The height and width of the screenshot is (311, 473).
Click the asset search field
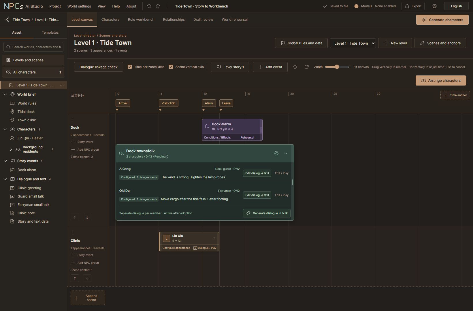33,47
